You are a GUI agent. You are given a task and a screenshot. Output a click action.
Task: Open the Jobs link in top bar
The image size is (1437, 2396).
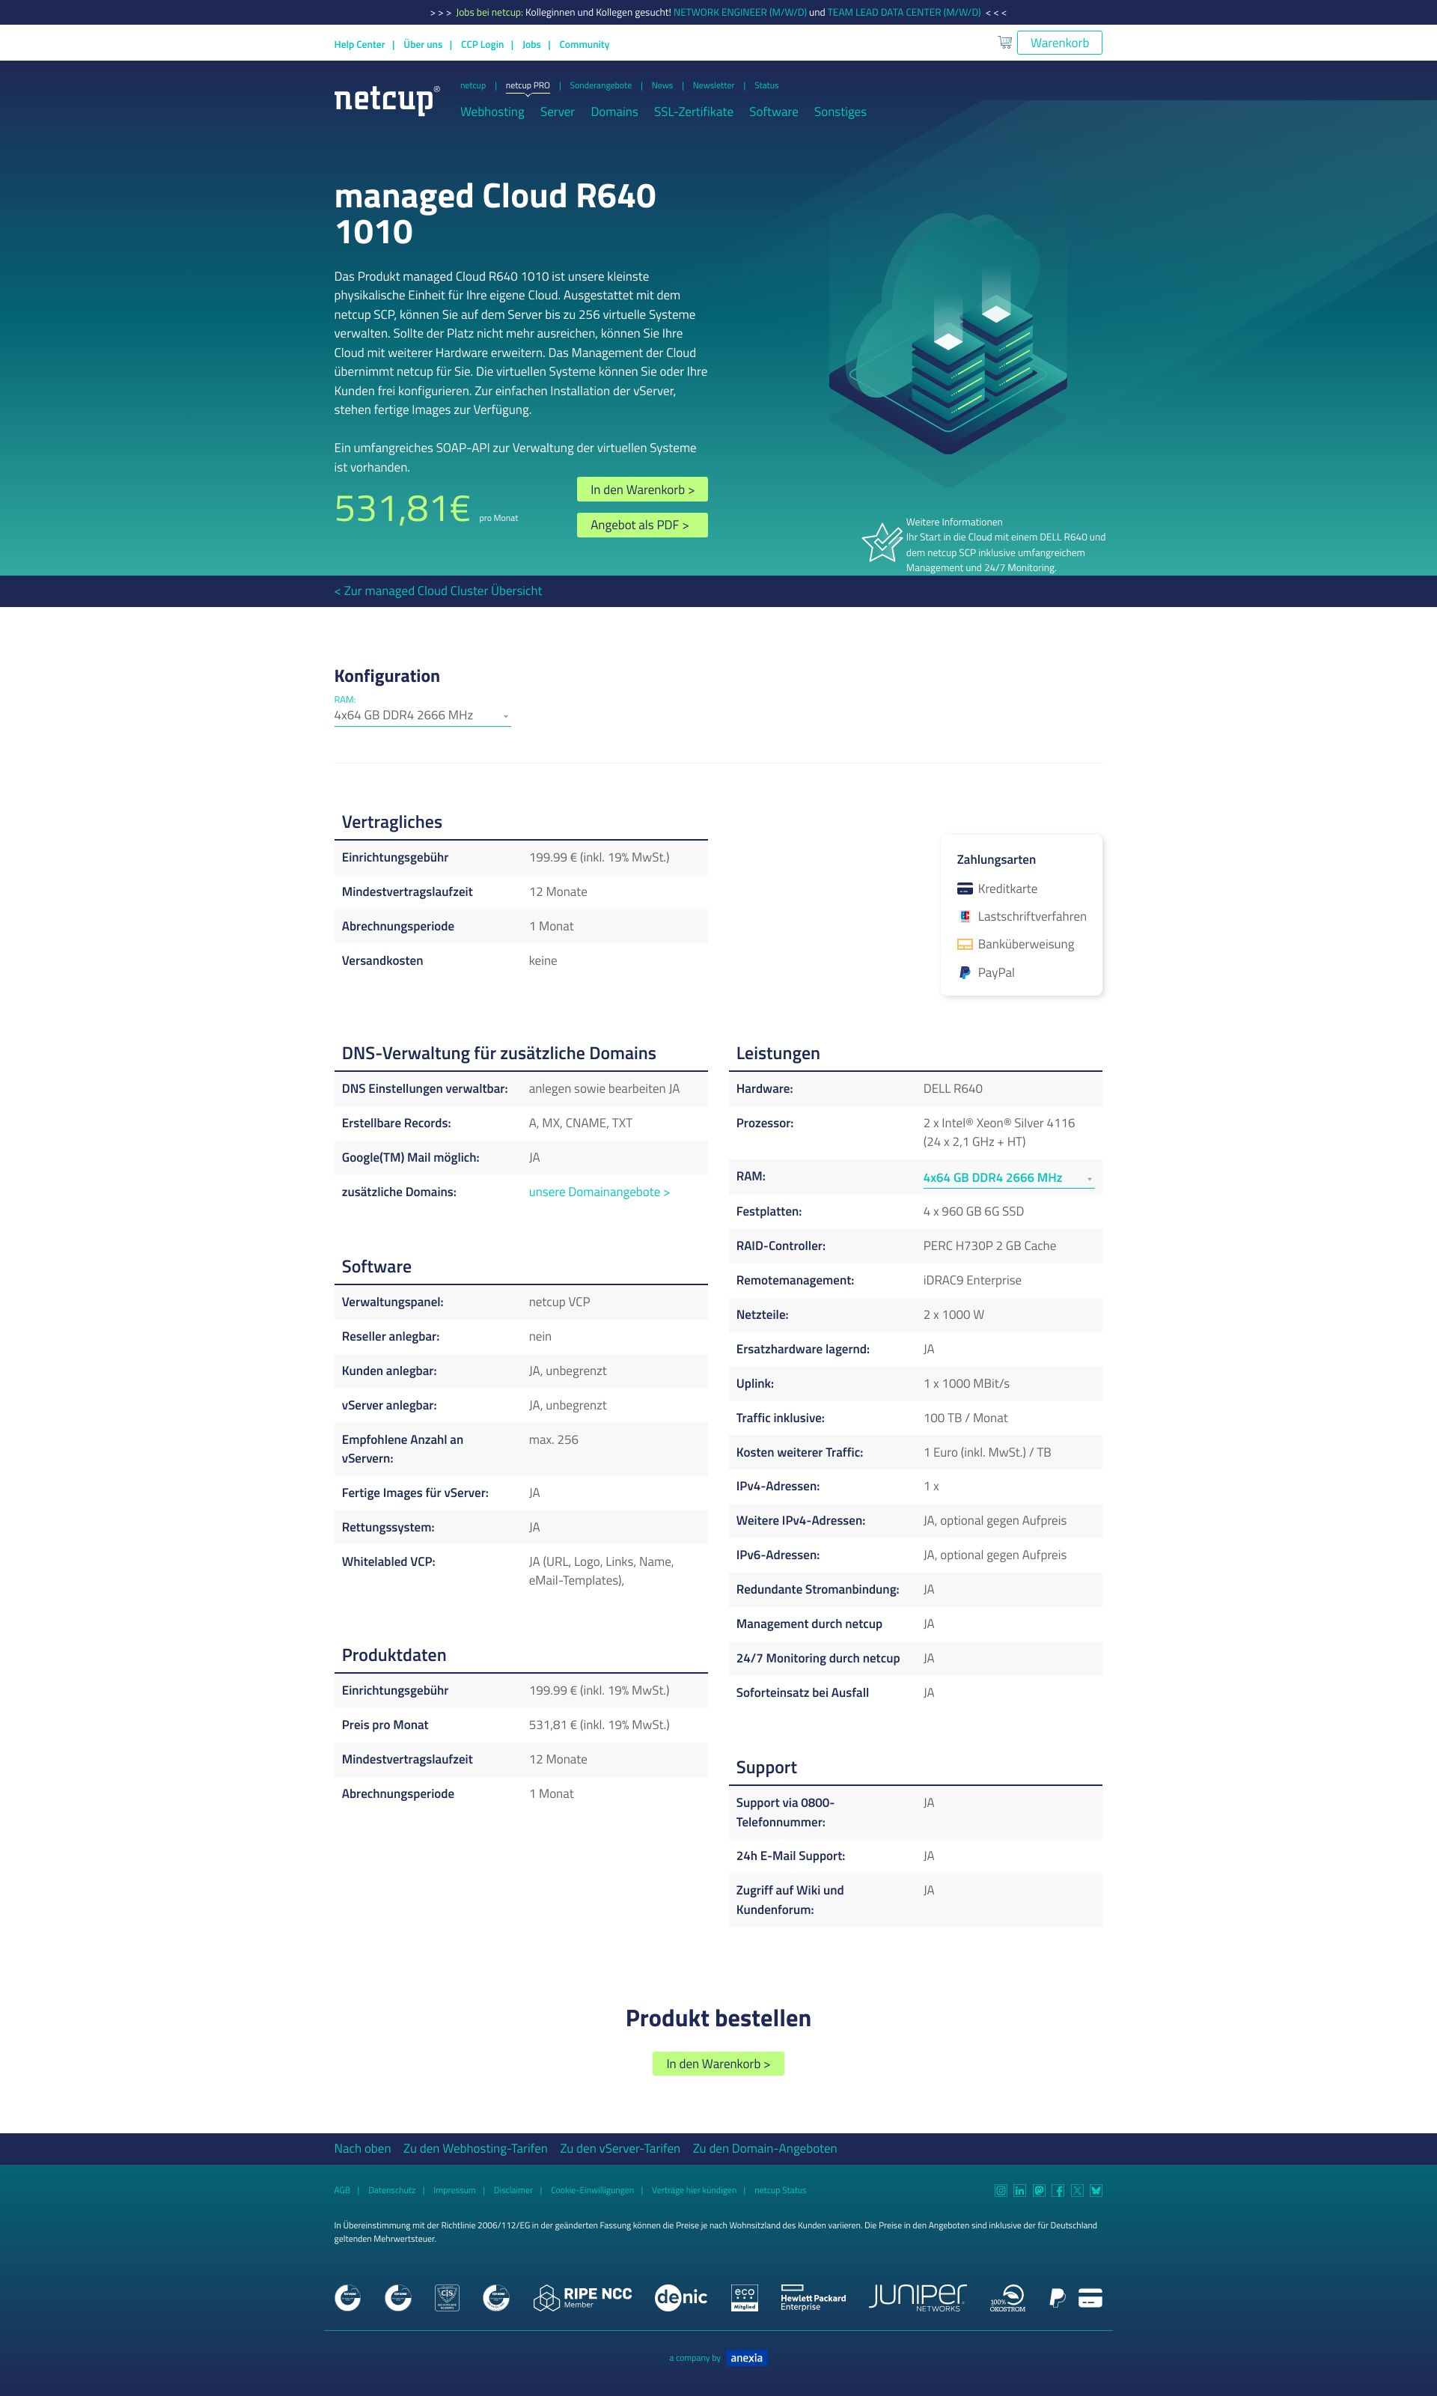(531, 45)
